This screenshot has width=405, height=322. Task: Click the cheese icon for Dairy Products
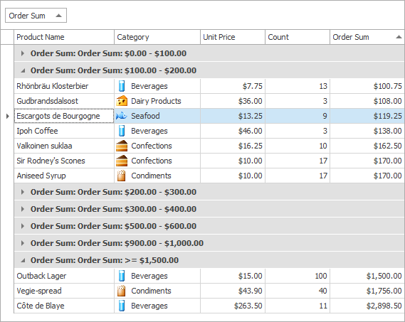122,101
